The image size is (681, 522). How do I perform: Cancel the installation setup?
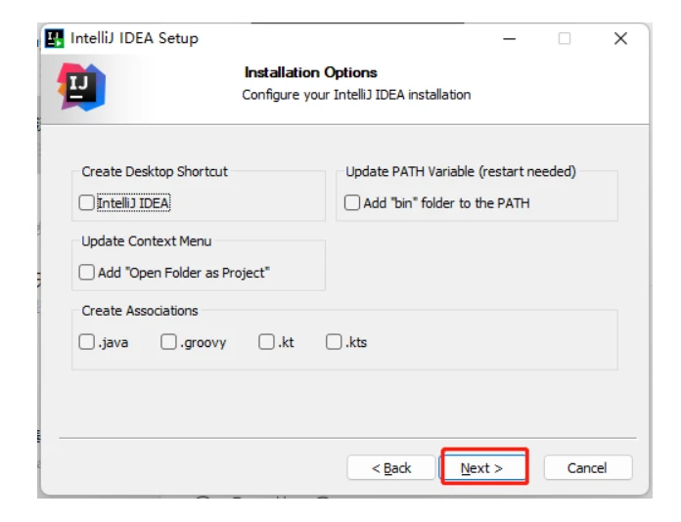click(x=587, y=468)
